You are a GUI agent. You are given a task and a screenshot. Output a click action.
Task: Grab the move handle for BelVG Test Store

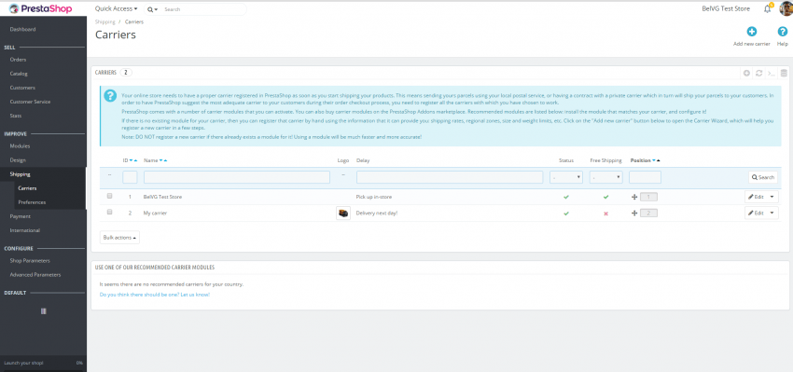634,197
